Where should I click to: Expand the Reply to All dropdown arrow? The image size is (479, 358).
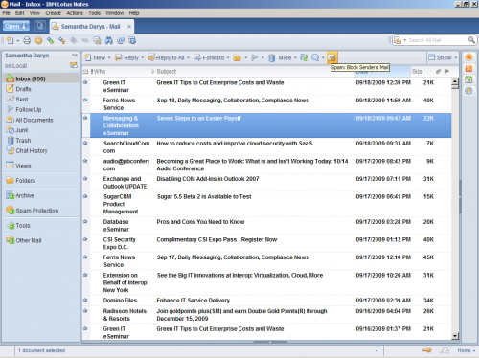[188, 57]
